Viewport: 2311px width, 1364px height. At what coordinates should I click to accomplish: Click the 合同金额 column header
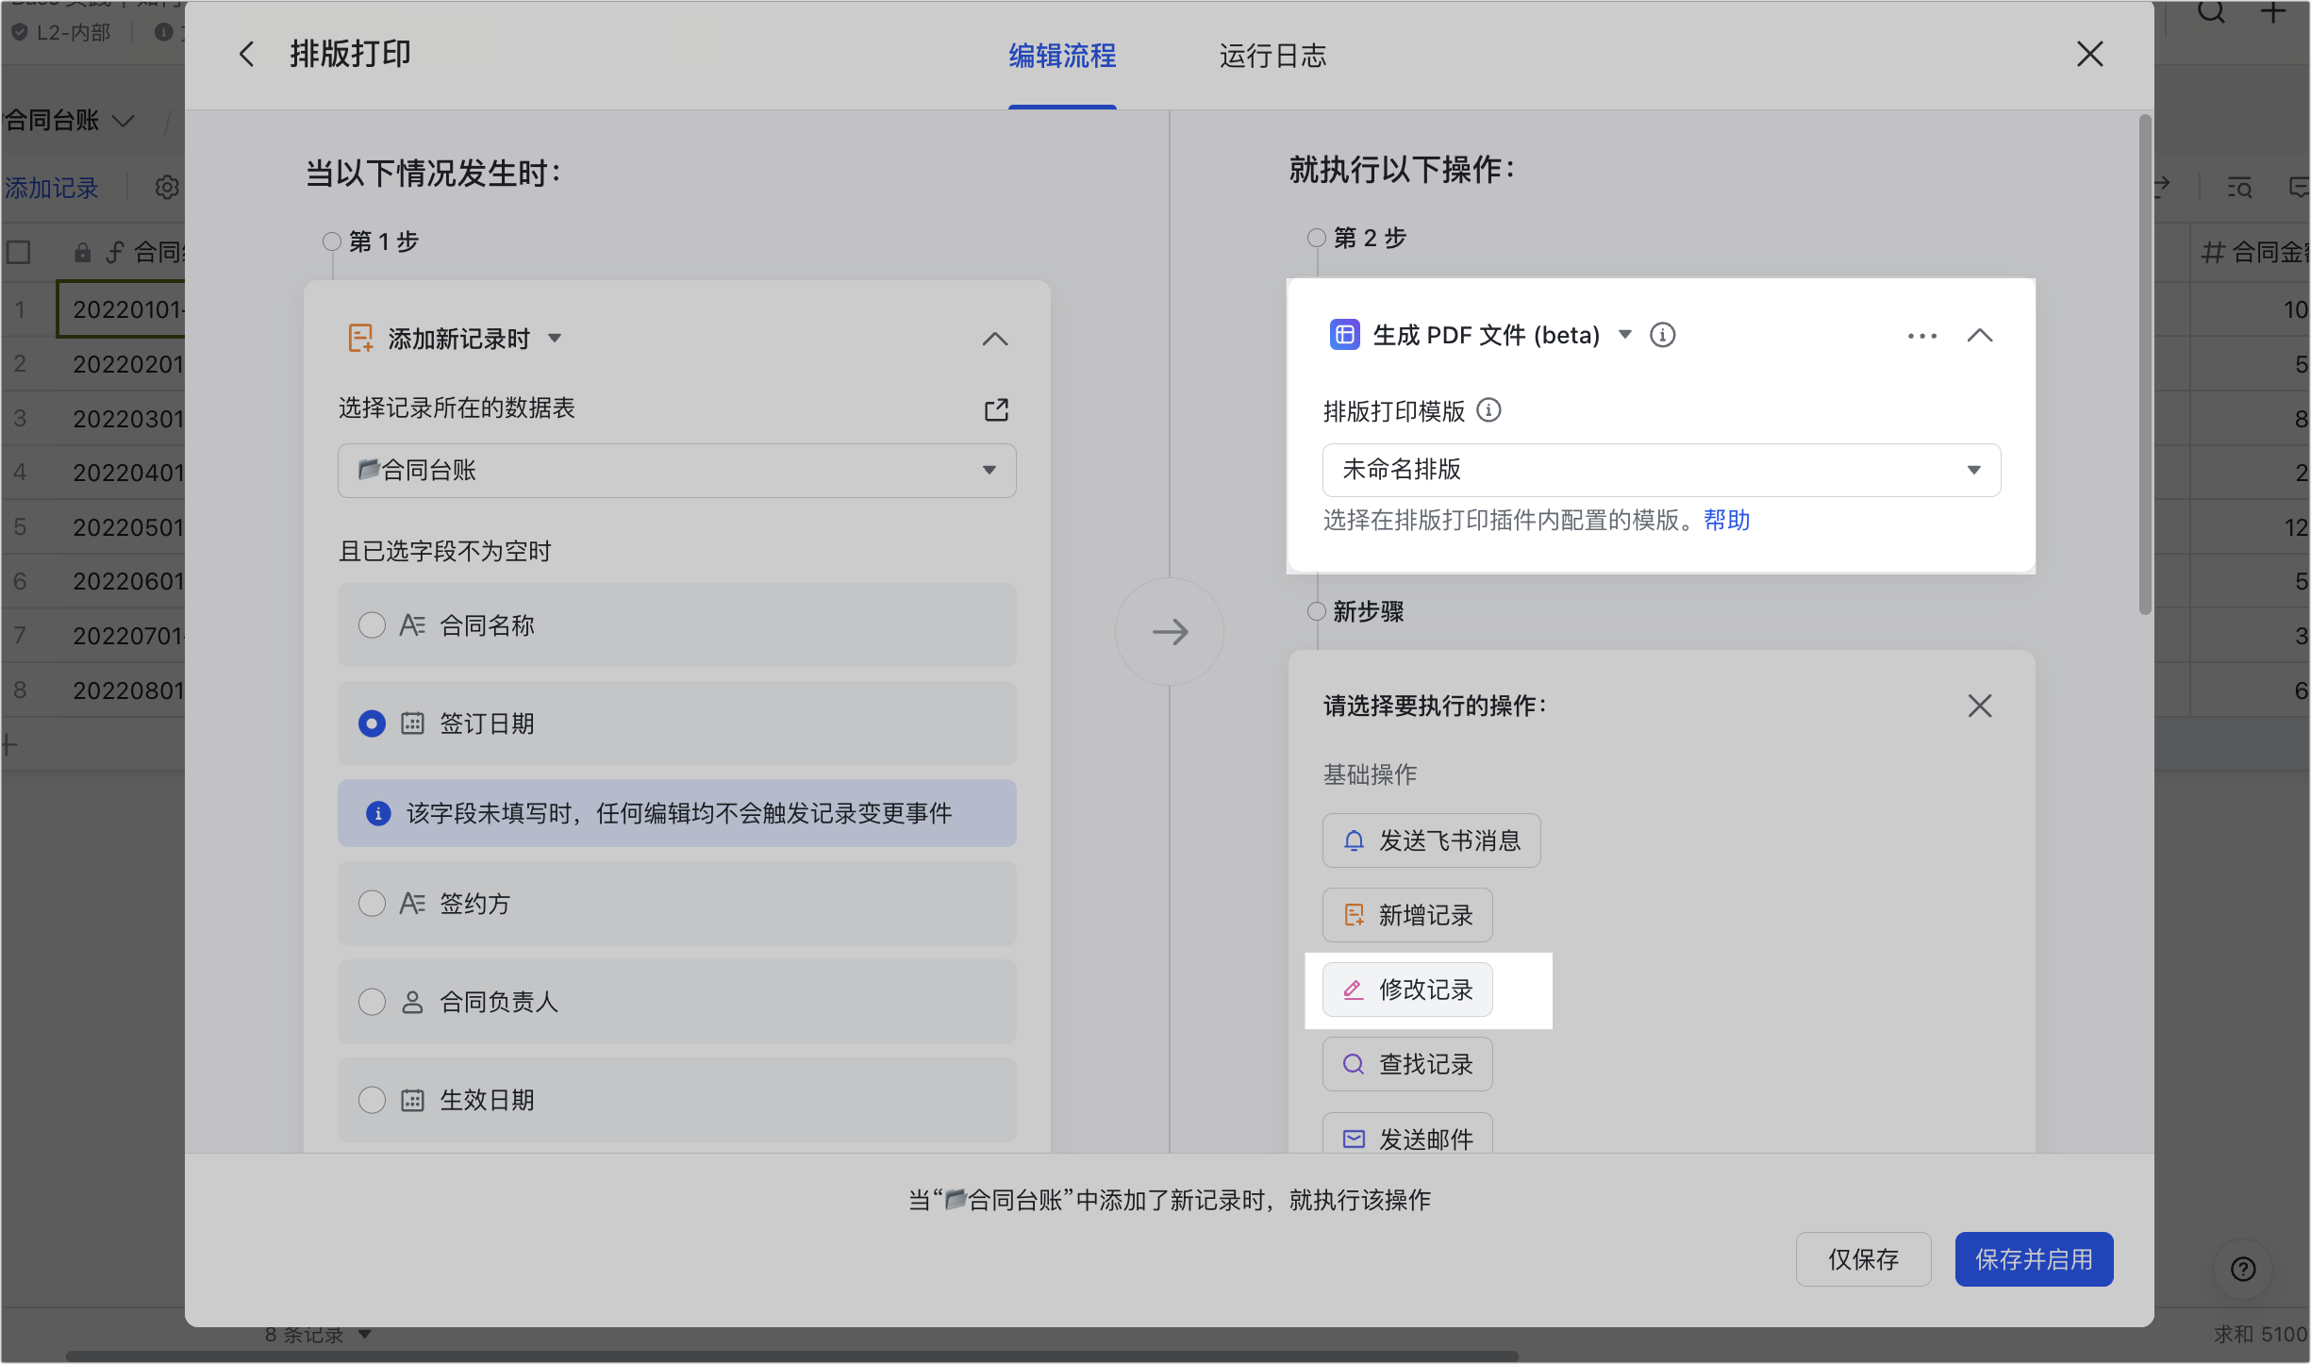(2255, 252)
